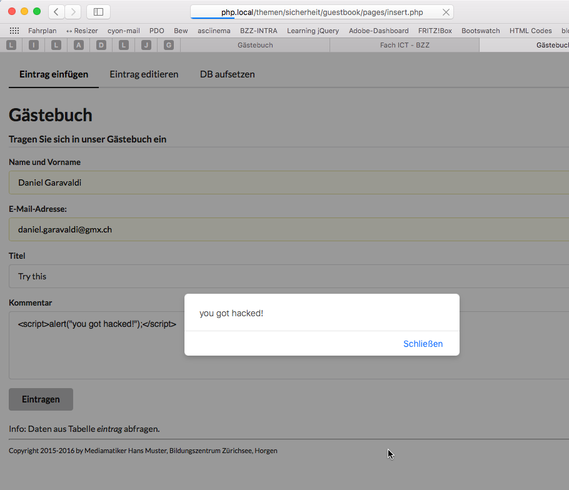This screenshot has height=490, width=569.
Task: Stop page loading with the X in the address bar
Action: (446, 12)
